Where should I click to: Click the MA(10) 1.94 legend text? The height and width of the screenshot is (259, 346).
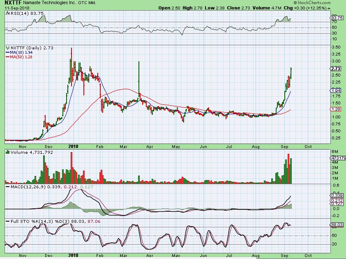coord(21,53)
